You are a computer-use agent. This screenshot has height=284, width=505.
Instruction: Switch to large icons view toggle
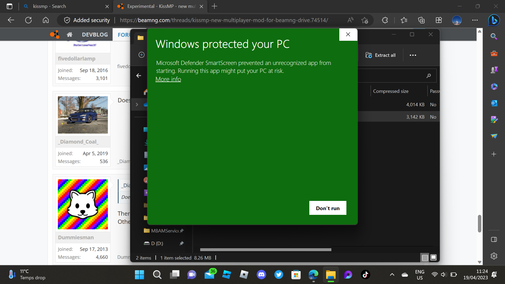(x=433, y=258)
